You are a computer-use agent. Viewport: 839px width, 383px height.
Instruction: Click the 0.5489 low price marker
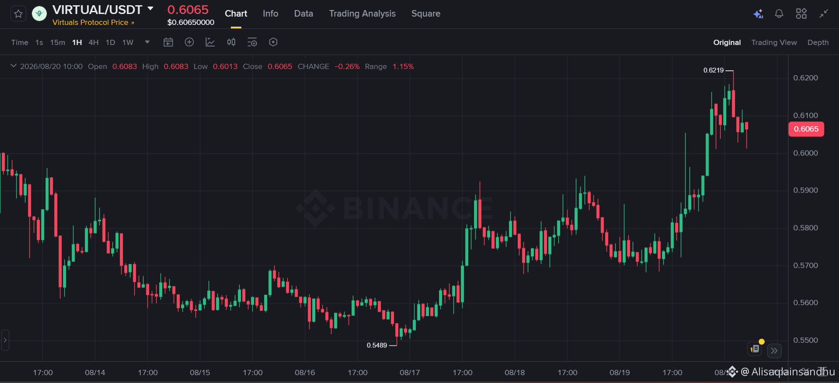coord(377,345)
